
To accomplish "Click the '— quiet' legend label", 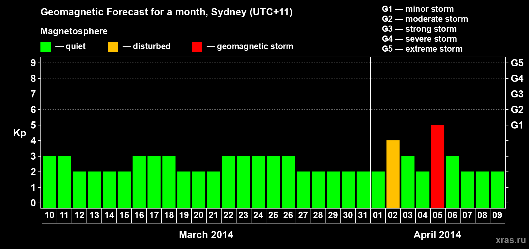I will coord(70,46).
